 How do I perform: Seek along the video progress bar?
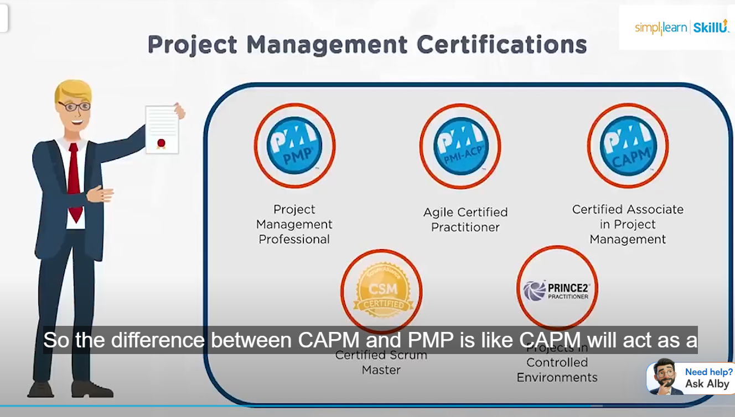pyautogui.click(x=367, y=406)
